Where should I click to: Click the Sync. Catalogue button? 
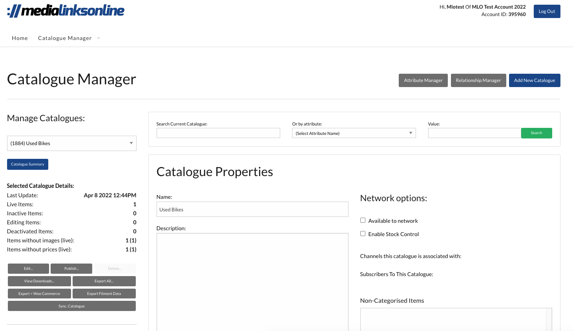71,306
